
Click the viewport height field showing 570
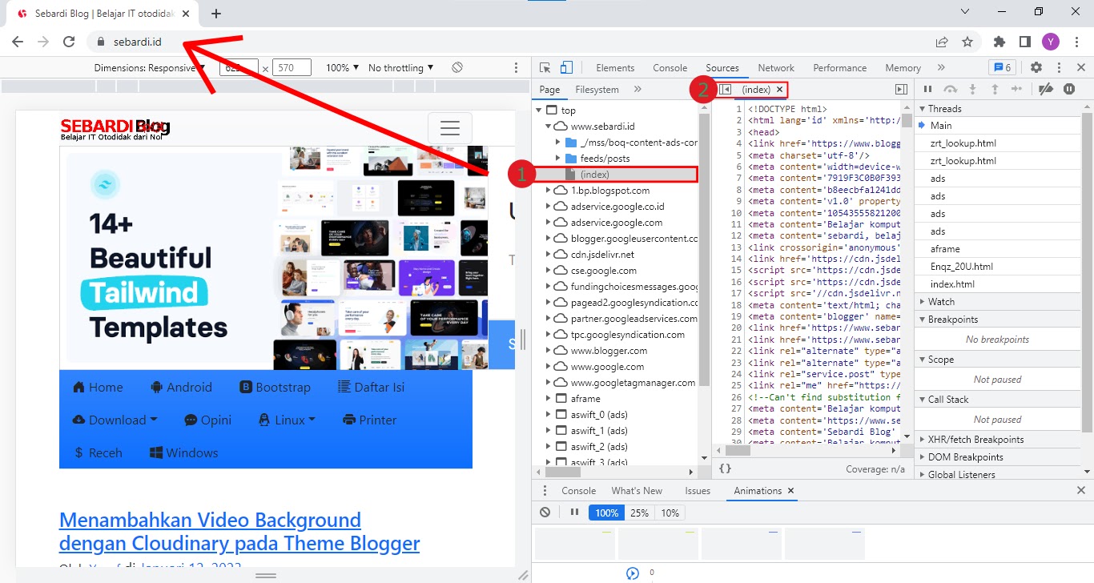(x=292, y=68)
